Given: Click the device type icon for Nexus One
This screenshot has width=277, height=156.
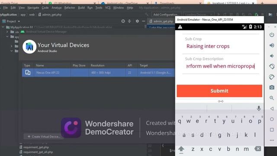Looking at the screenshot, I should (28, 72).
